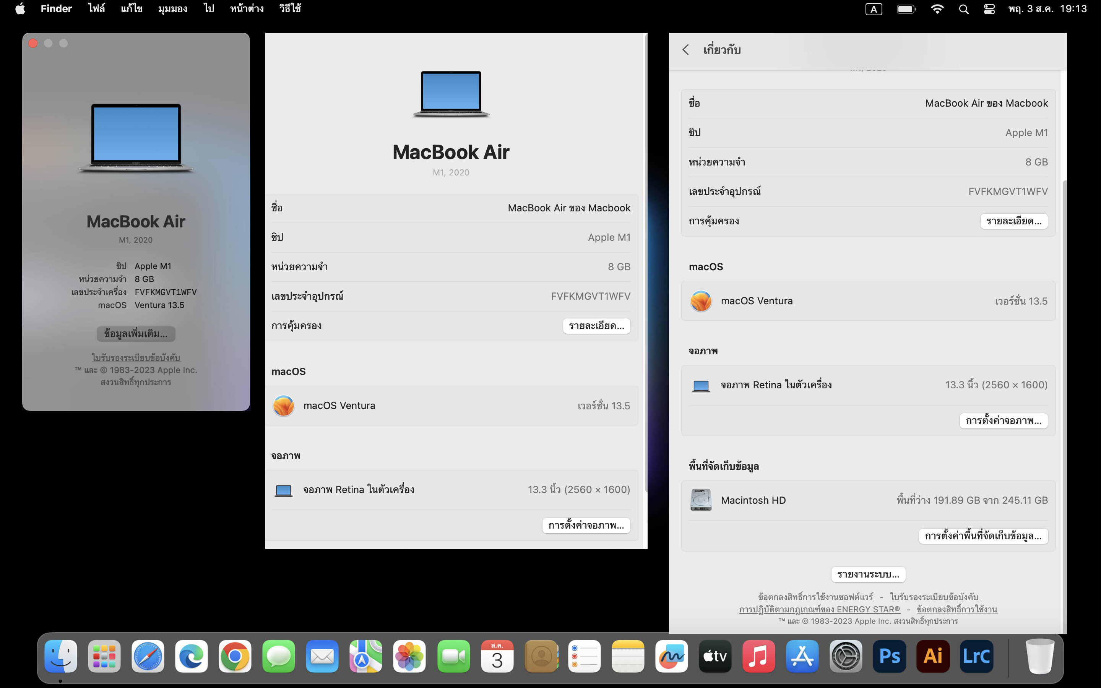Open Calendar from the Dock
This screenshot has height=688, width=1101.
coord(497,656)
